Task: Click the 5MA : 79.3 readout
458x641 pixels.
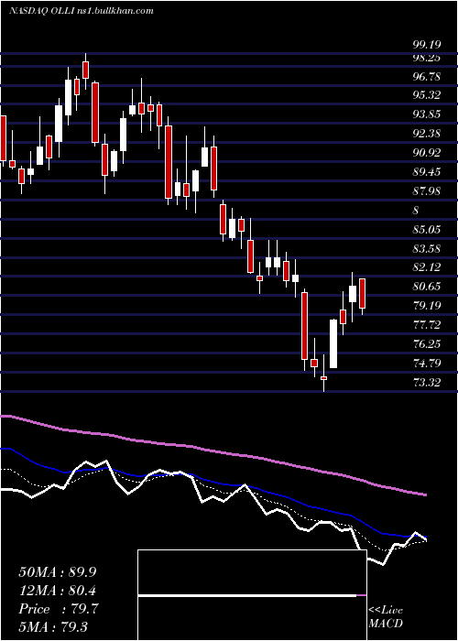Action: [x=53, y=626]
